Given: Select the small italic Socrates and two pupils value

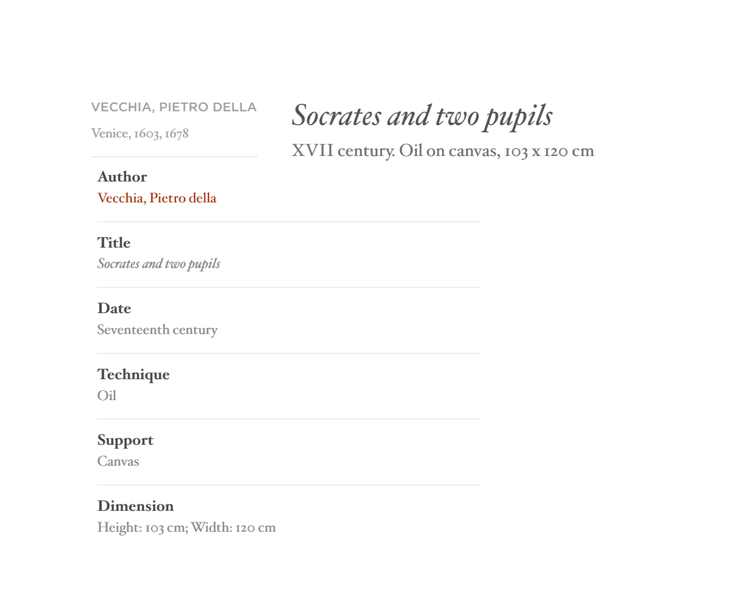Looking at the screenshot, I should tap(158, 264).
